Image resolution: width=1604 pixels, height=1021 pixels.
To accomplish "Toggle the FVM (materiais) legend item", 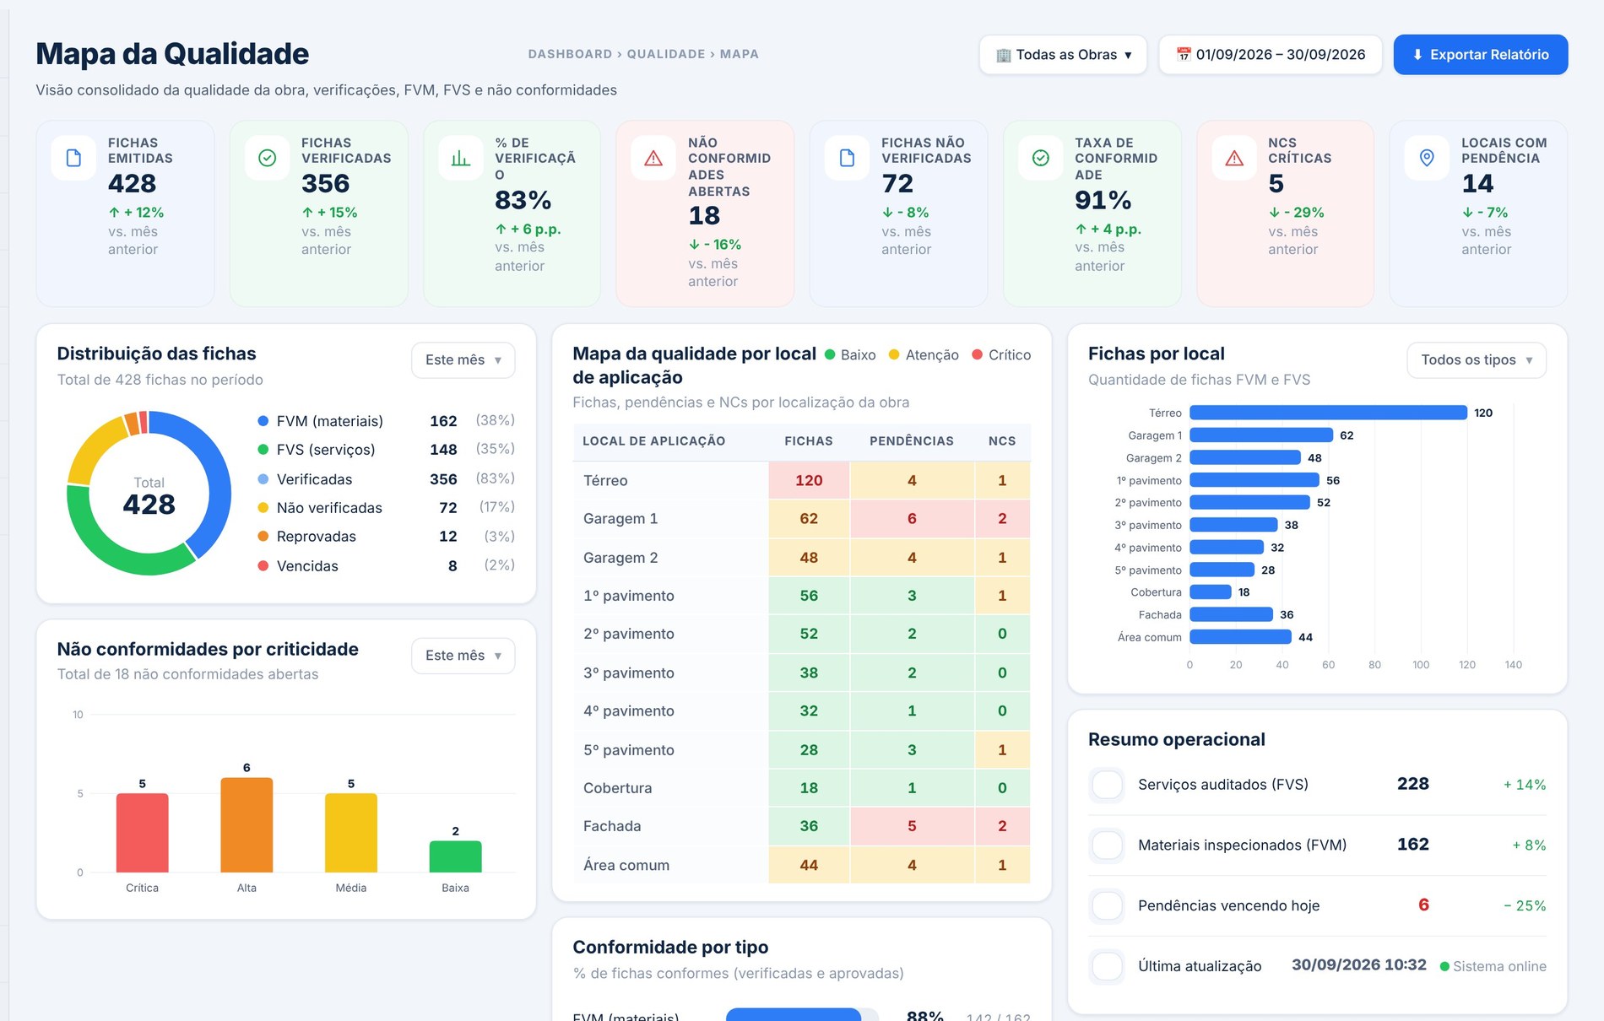I will click(x=386, y=421).
